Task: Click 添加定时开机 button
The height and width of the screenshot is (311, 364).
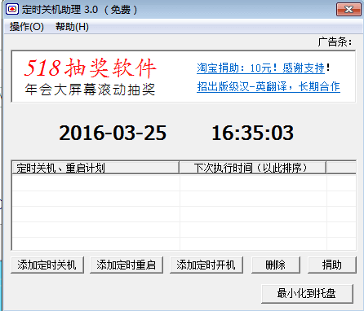Action: (x=206, y=265)
